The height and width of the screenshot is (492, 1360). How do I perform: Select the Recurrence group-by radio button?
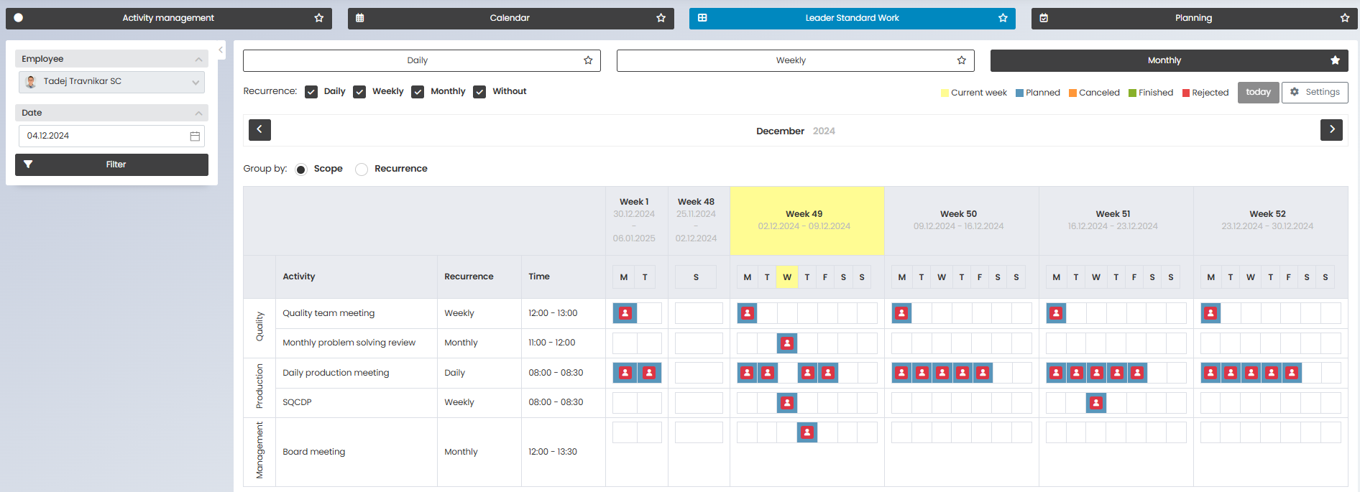tap(362, 170)
